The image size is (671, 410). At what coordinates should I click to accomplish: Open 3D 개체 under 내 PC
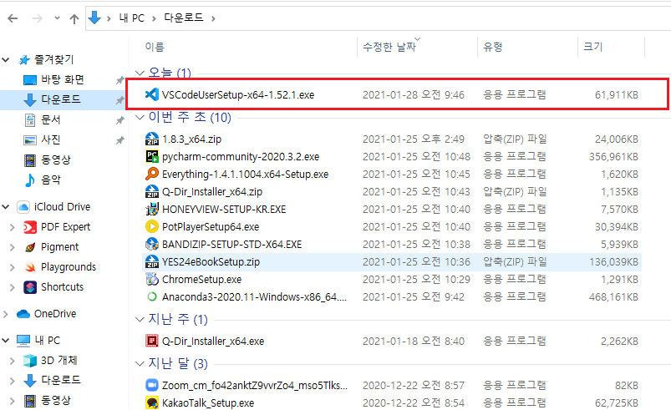tap(59, 361)
